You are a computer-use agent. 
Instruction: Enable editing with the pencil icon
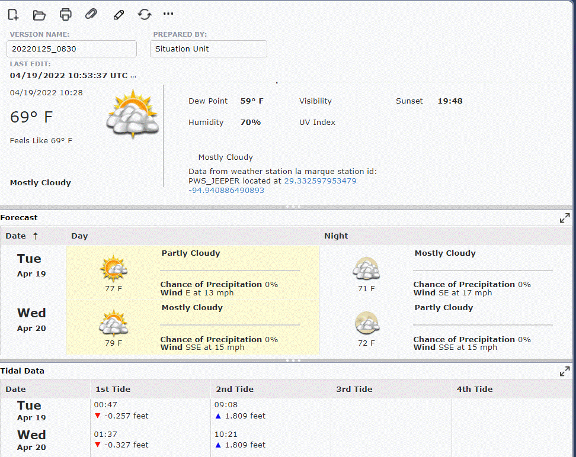click(119, 14)
